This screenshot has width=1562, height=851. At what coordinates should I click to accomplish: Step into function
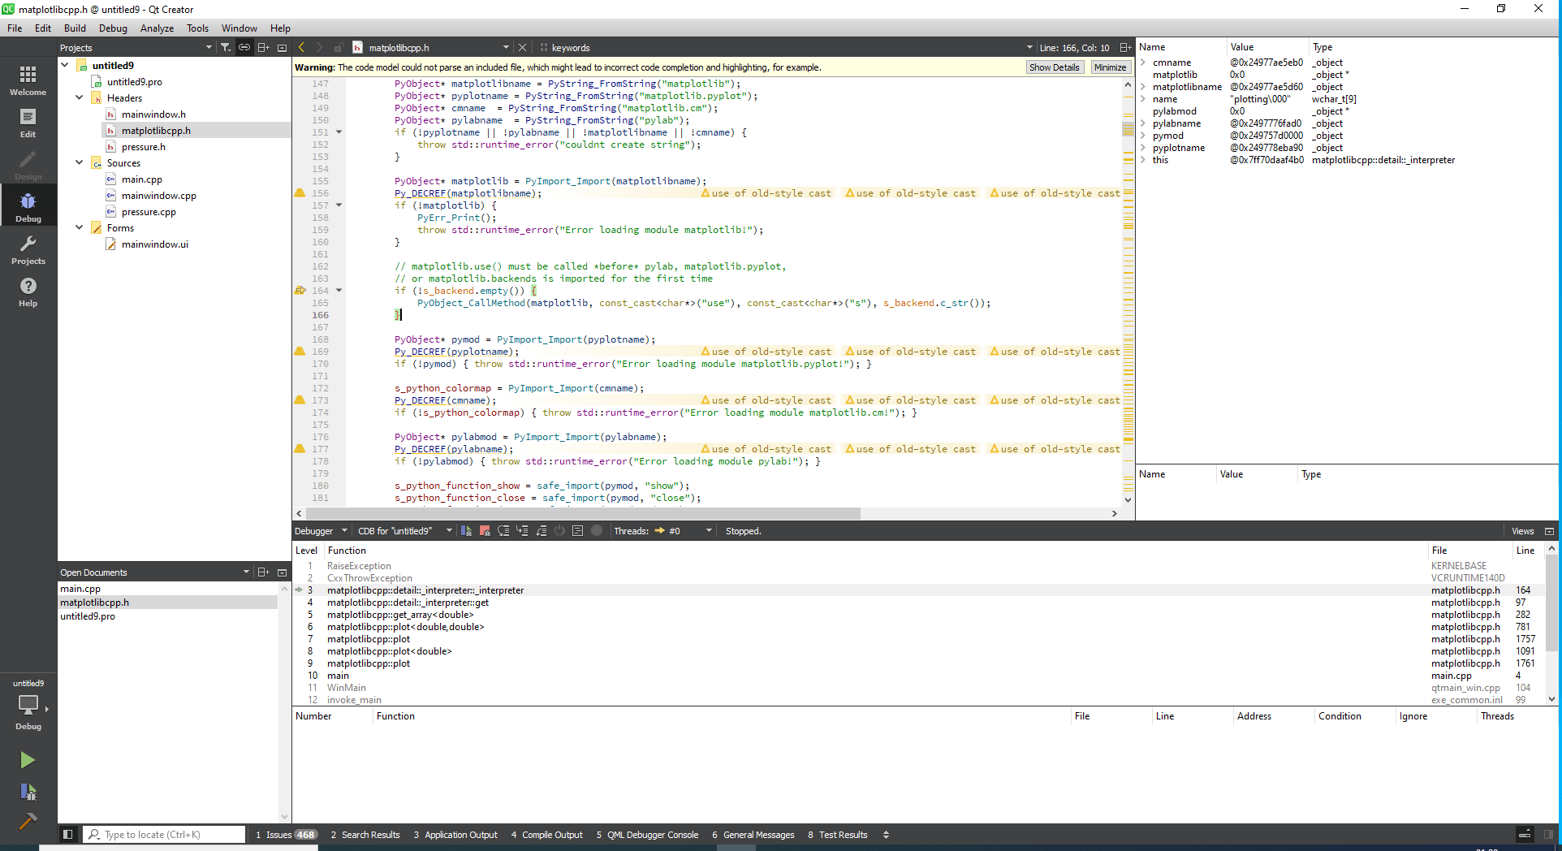[x=522, y=531]
